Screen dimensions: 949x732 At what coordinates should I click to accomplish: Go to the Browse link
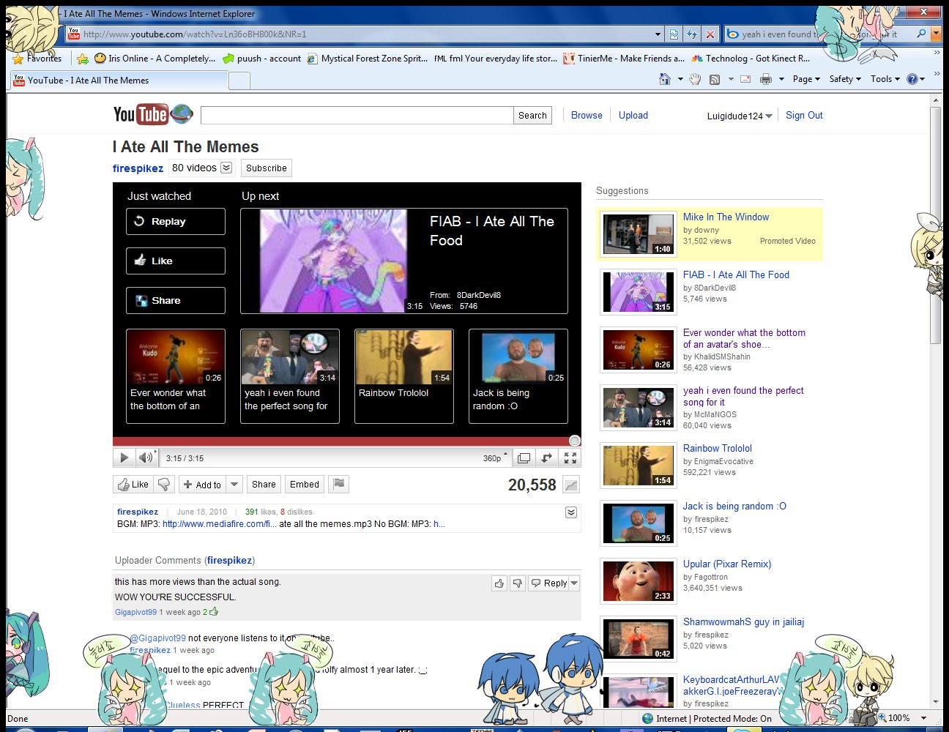[587, 116]
